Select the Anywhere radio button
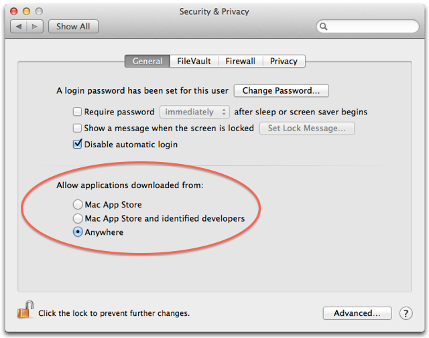 coord(78,232)
